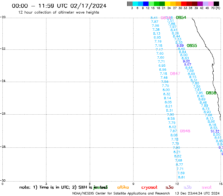
Task: Select the green track label 0855
Action: (192, 46)
